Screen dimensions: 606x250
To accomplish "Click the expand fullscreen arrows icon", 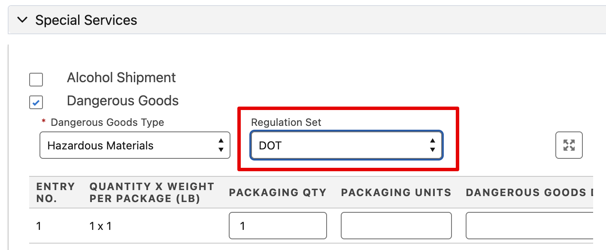I will tap(569, 145).
